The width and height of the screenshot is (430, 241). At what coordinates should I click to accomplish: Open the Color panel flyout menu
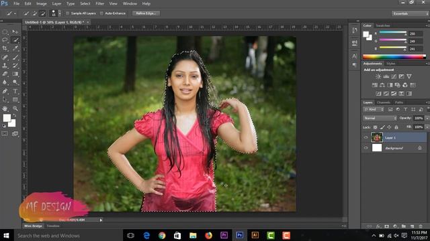427,25
